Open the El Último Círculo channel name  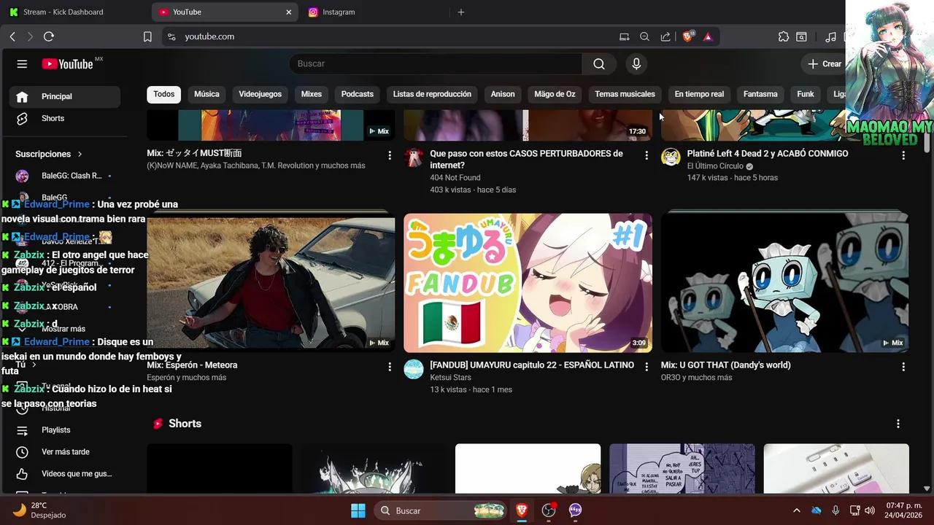715,166
